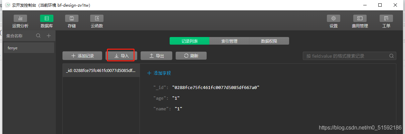
Task: Click the 云开发控制台 window app icon
Action: [7, 5]
